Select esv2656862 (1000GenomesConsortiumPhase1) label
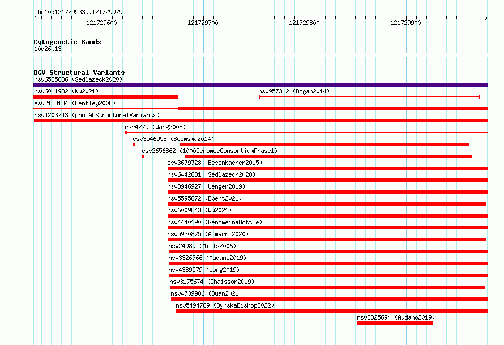This screenshot has height=345, width=504. click(x=210, y=151)
